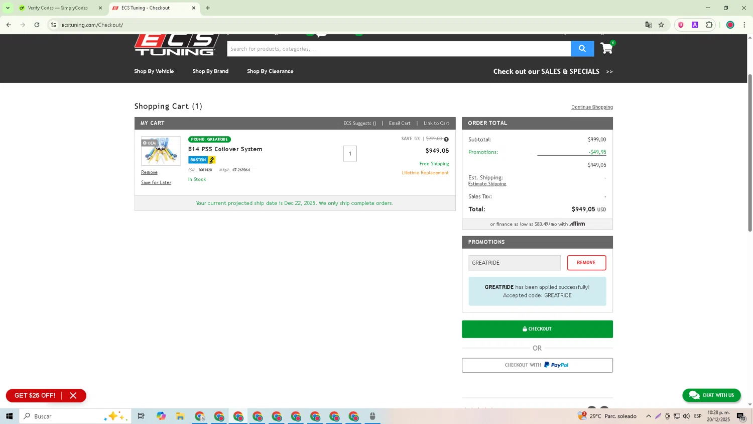Close the Verify Codes SimplyCodes tab
Screen dimensions: 753x424
100,8
